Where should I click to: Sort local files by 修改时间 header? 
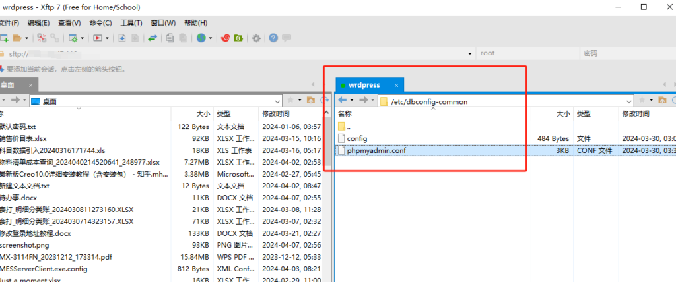[275, 114]
